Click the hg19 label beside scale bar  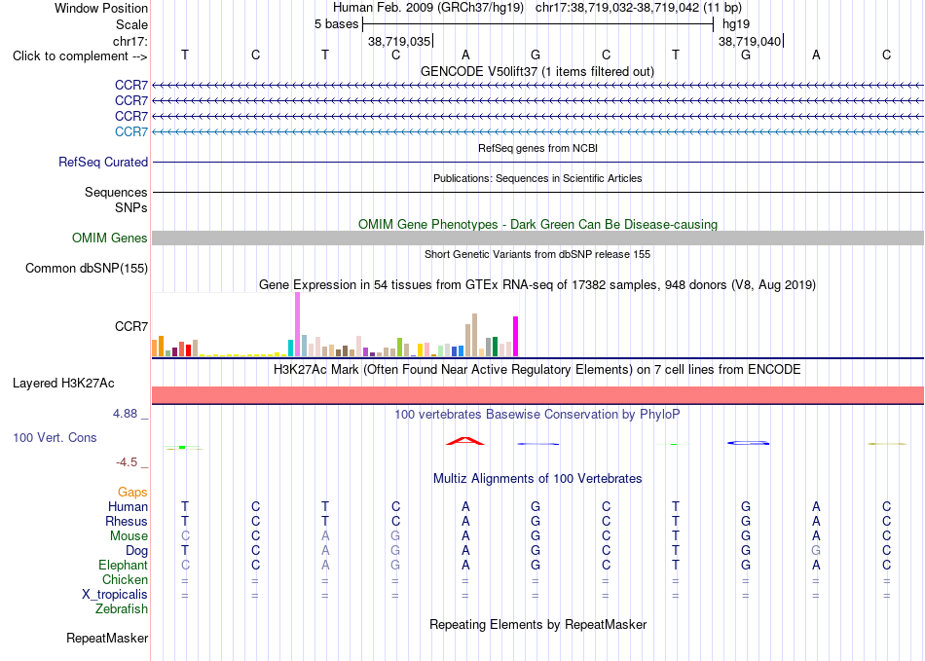pos(736,24)
